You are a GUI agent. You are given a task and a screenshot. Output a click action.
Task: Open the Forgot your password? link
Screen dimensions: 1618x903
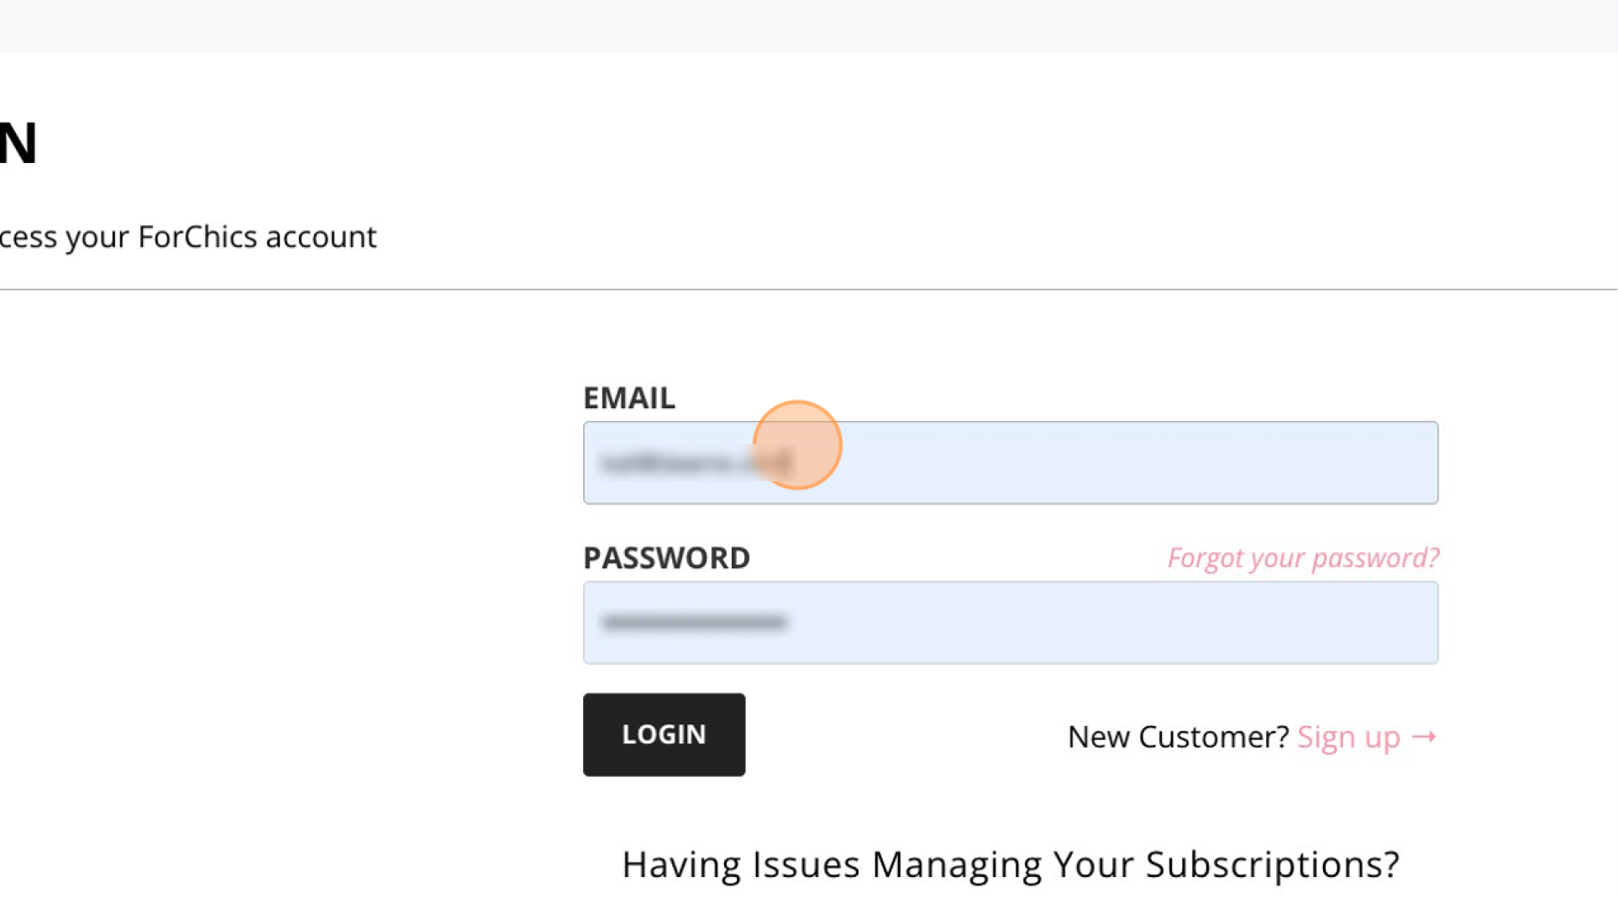pos(1303,558)
